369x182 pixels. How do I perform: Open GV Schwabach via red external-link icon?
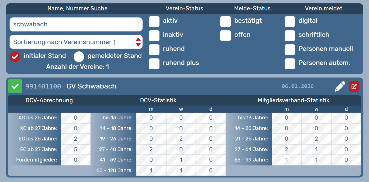[354, 87]
